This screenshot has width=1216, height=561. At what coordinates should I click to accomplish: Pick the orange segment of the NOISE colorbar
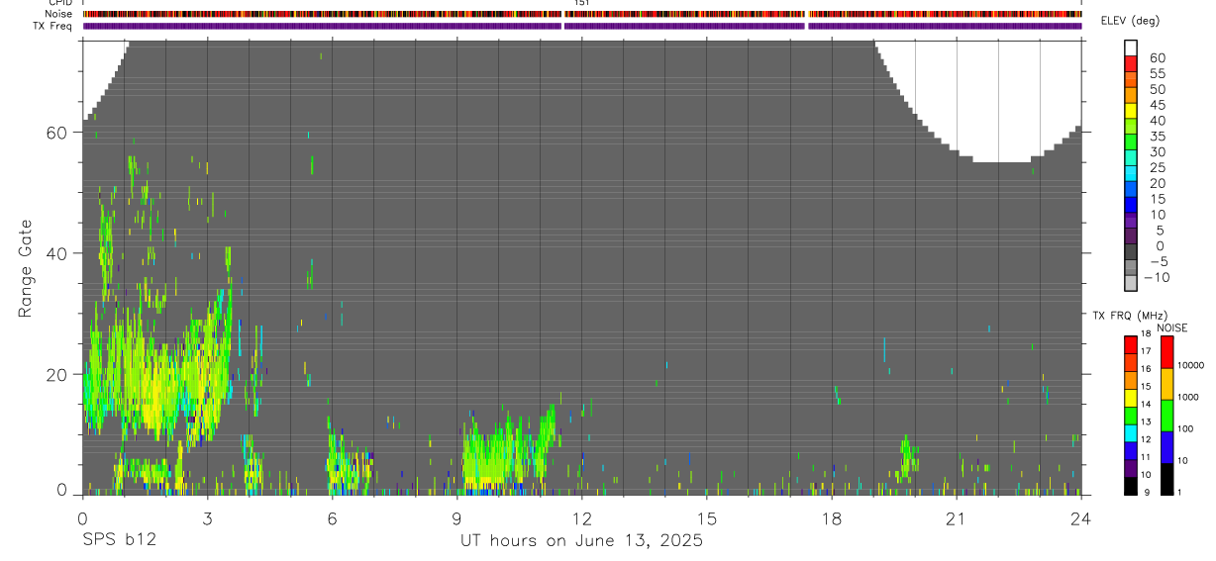(x=1166, y=384)
